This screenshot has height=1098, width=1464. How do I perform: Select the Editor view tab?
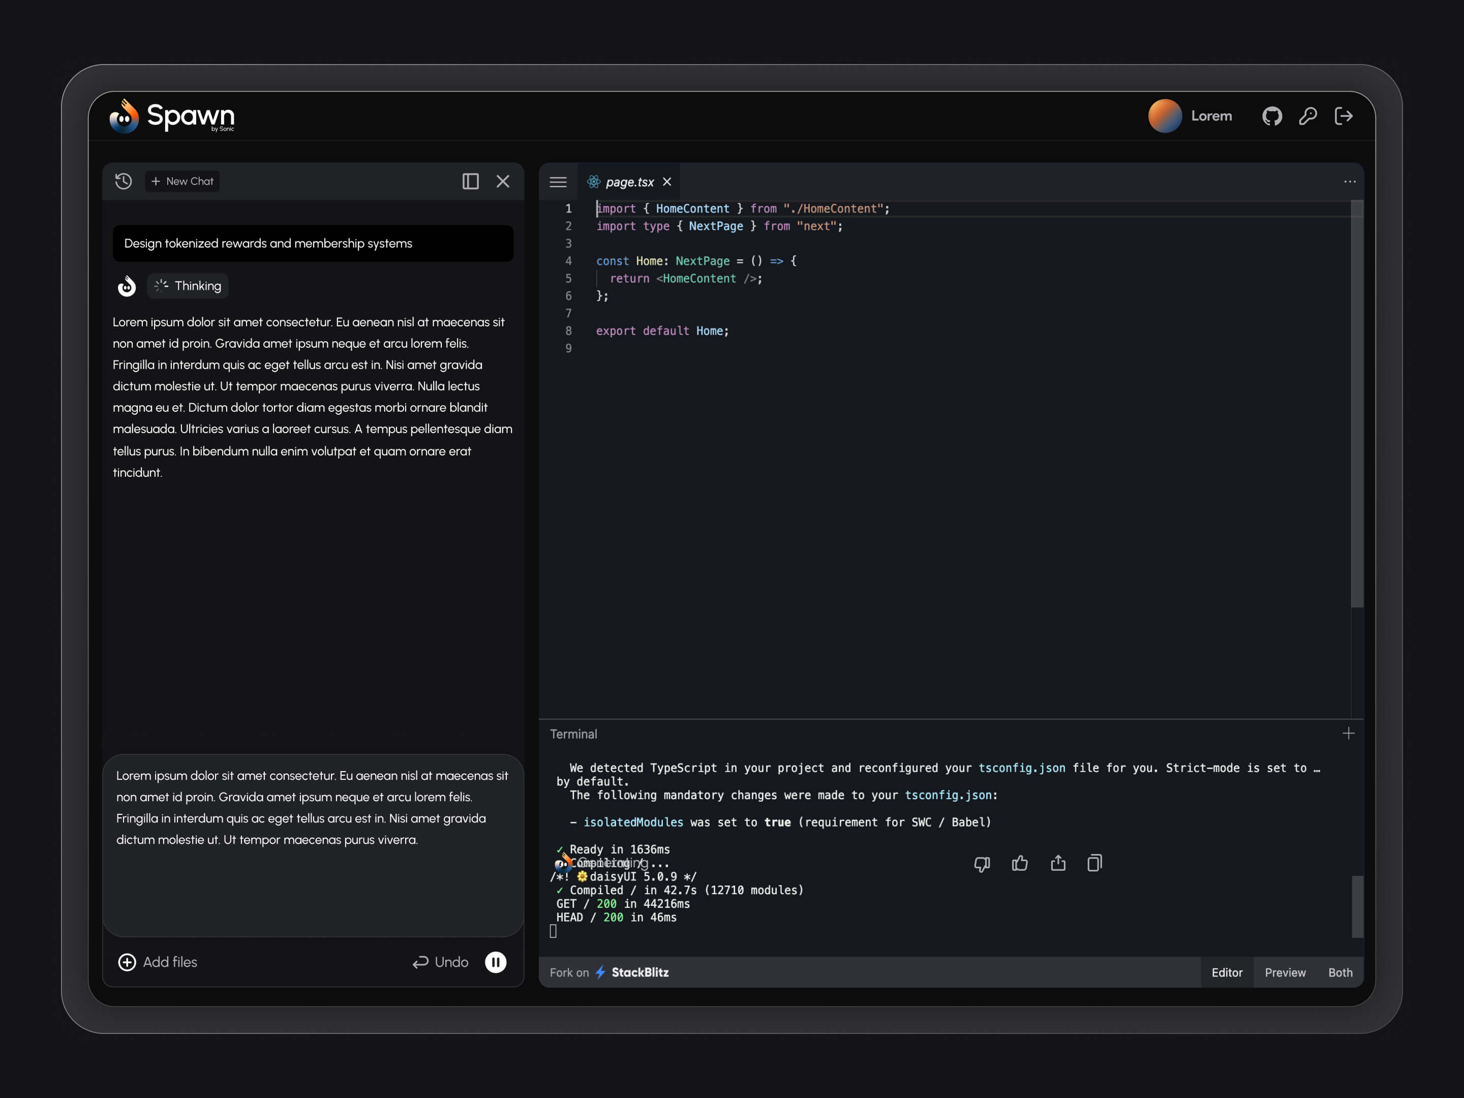(x=1227, y=972)
